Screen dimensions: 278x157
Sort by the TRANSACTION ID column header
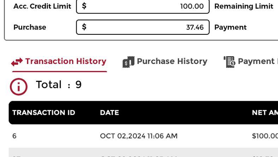44,113
